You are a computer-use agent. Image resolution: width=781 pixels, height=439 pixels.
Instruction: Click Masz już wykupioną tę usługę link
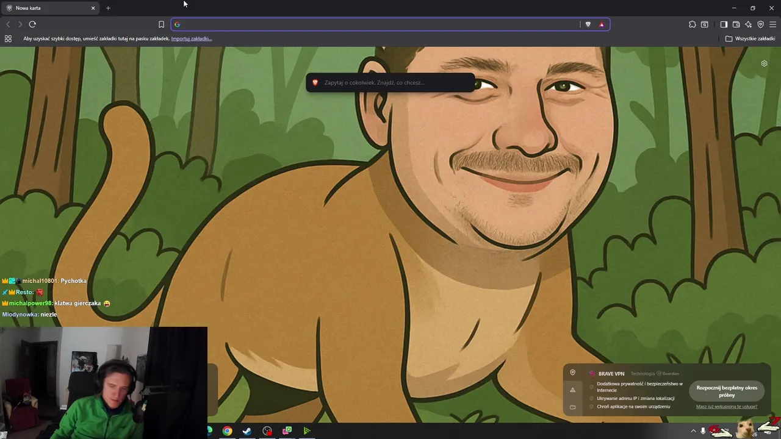click(727, 407)
